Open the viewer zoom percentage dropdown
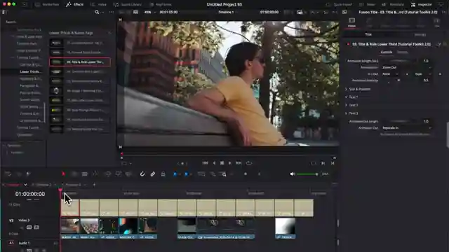Image resolution: width=449 pixels, height=252 pixels. (x=150, y=13)
